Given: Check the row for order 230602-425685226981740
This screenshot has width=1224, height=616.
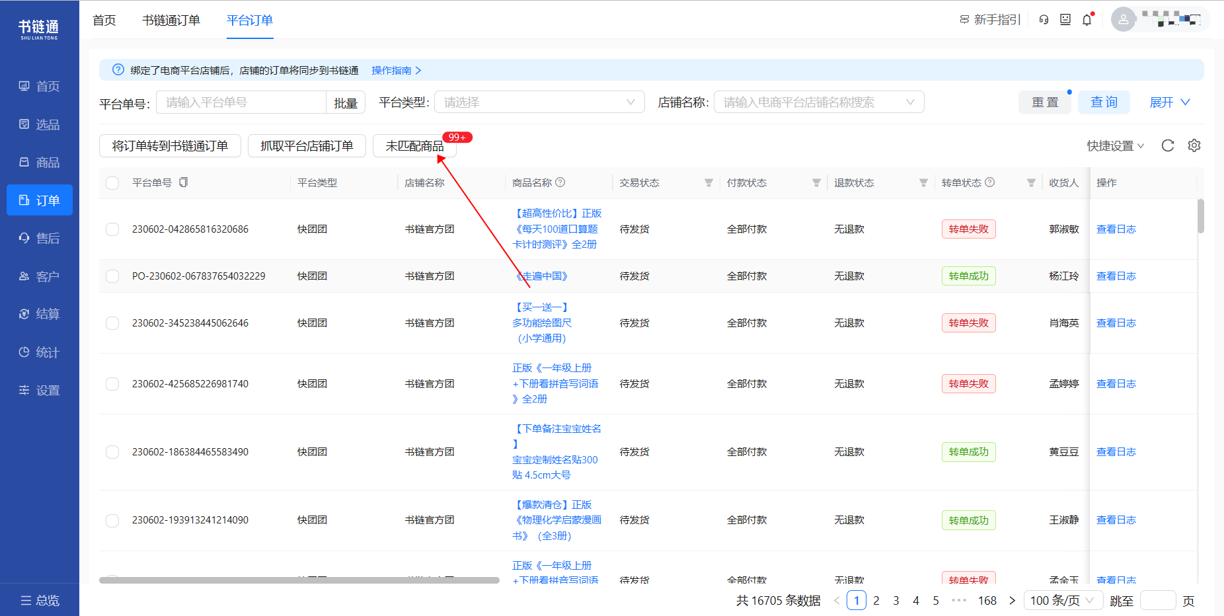Looking at the screenshot, I should (112, 384).
